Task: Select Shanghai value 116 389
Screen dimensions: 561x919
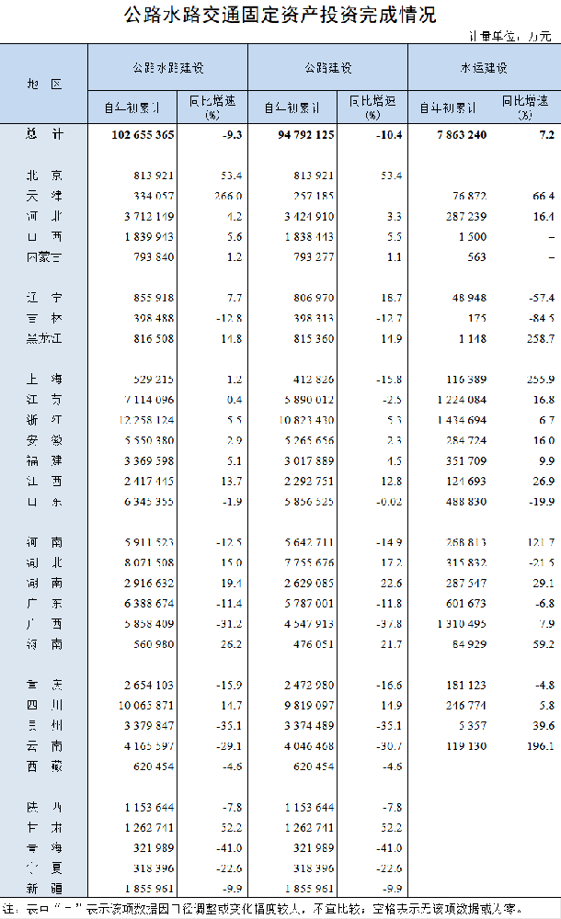Action: 466,380
